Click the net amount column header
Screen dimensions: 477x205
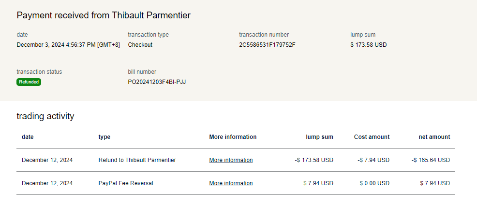coord(434,137)
